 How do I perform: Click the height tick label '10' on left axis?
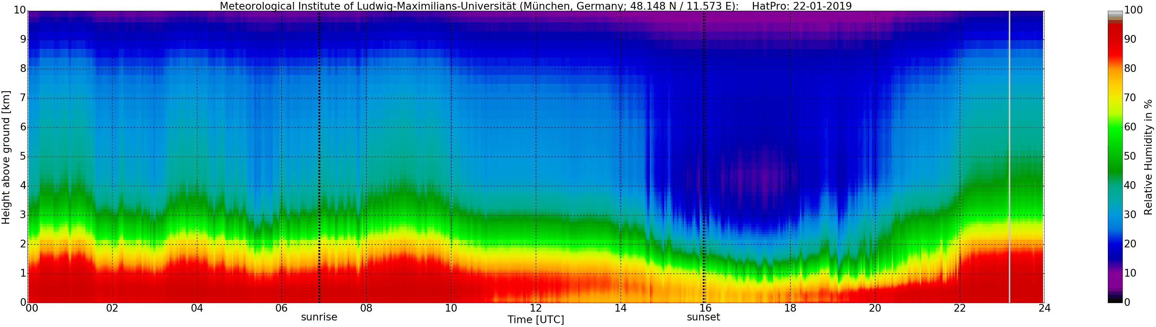pyautogui.click(x=20, y=10)
